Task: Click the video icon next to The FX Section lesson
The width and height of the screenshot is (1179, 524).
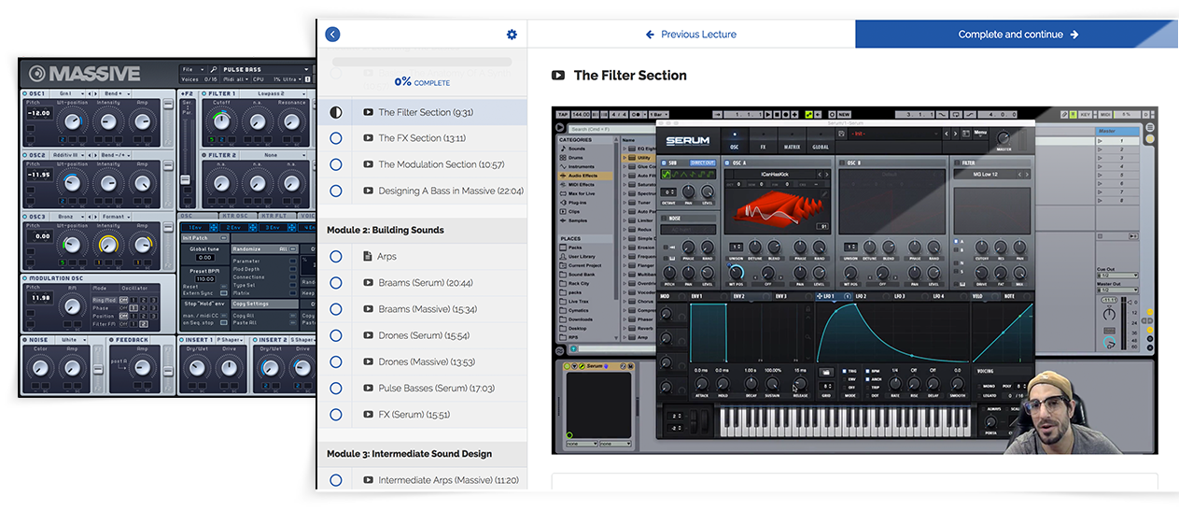Action: click(369, 138)
